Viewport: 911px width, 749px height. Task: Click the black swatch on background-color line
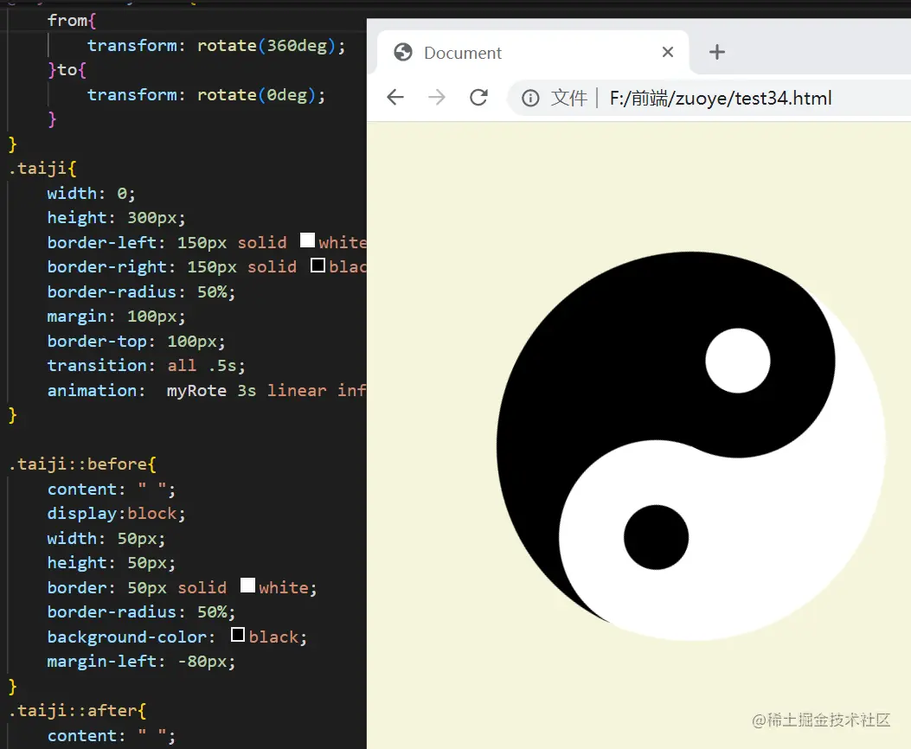coord(238,635)
